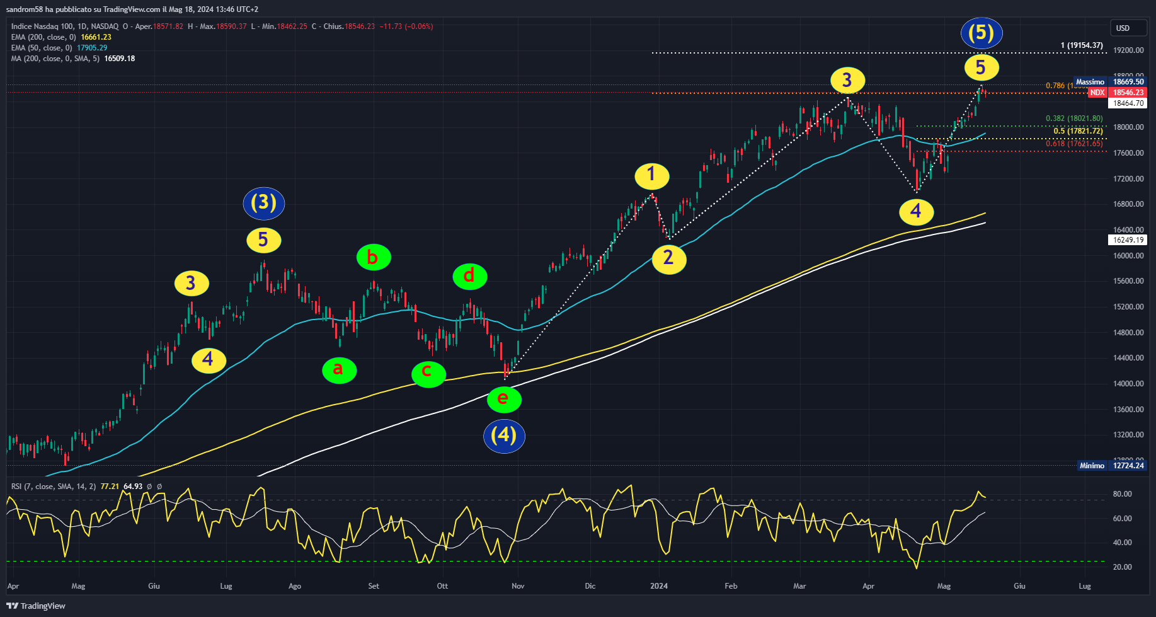Click yellow wave 5 marker below blue (3)
Image resolution: width=1156 pixels, height=617 pixels.
click(x=263, y=240)
